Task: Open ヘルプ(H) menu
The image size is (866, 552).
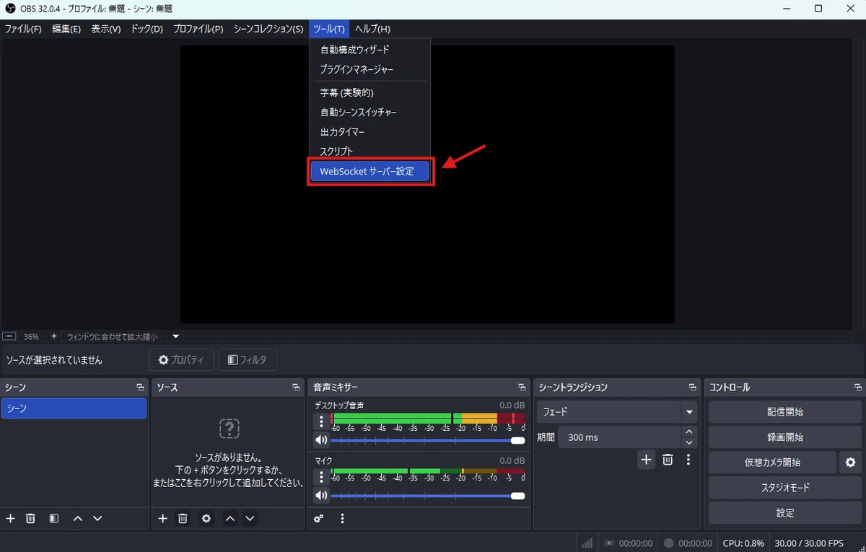Action: (x=372, y=29)
